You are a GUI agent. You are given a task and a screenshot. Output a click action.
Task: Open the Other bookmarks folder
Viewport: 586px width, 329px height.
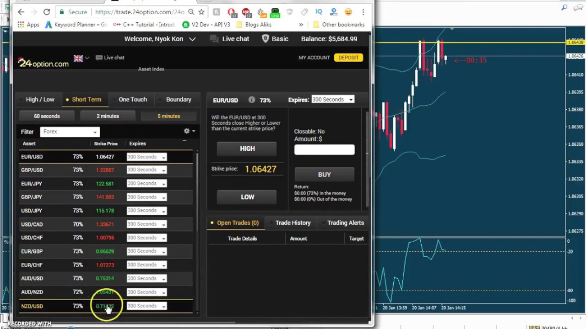tap(339, 25)
